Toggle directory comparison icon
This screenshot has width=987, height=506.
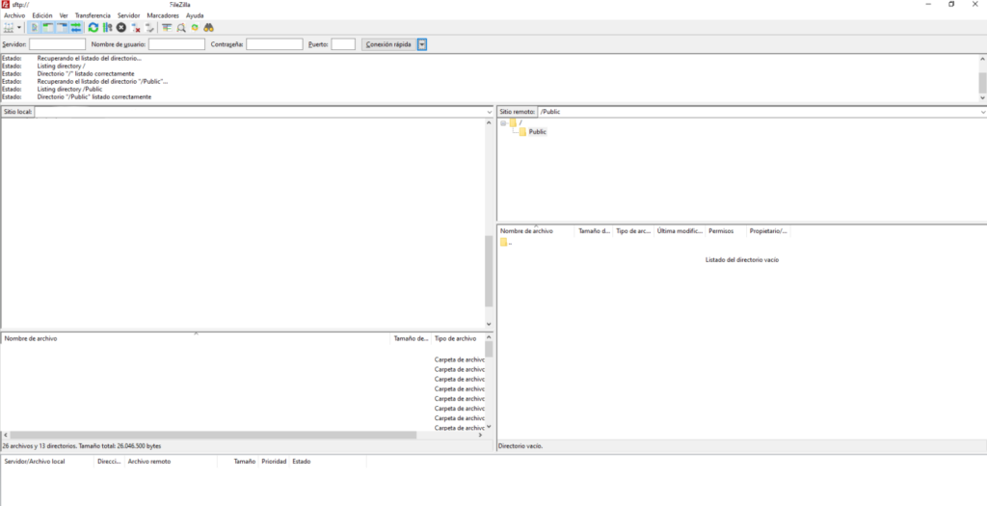click(180, 28)
